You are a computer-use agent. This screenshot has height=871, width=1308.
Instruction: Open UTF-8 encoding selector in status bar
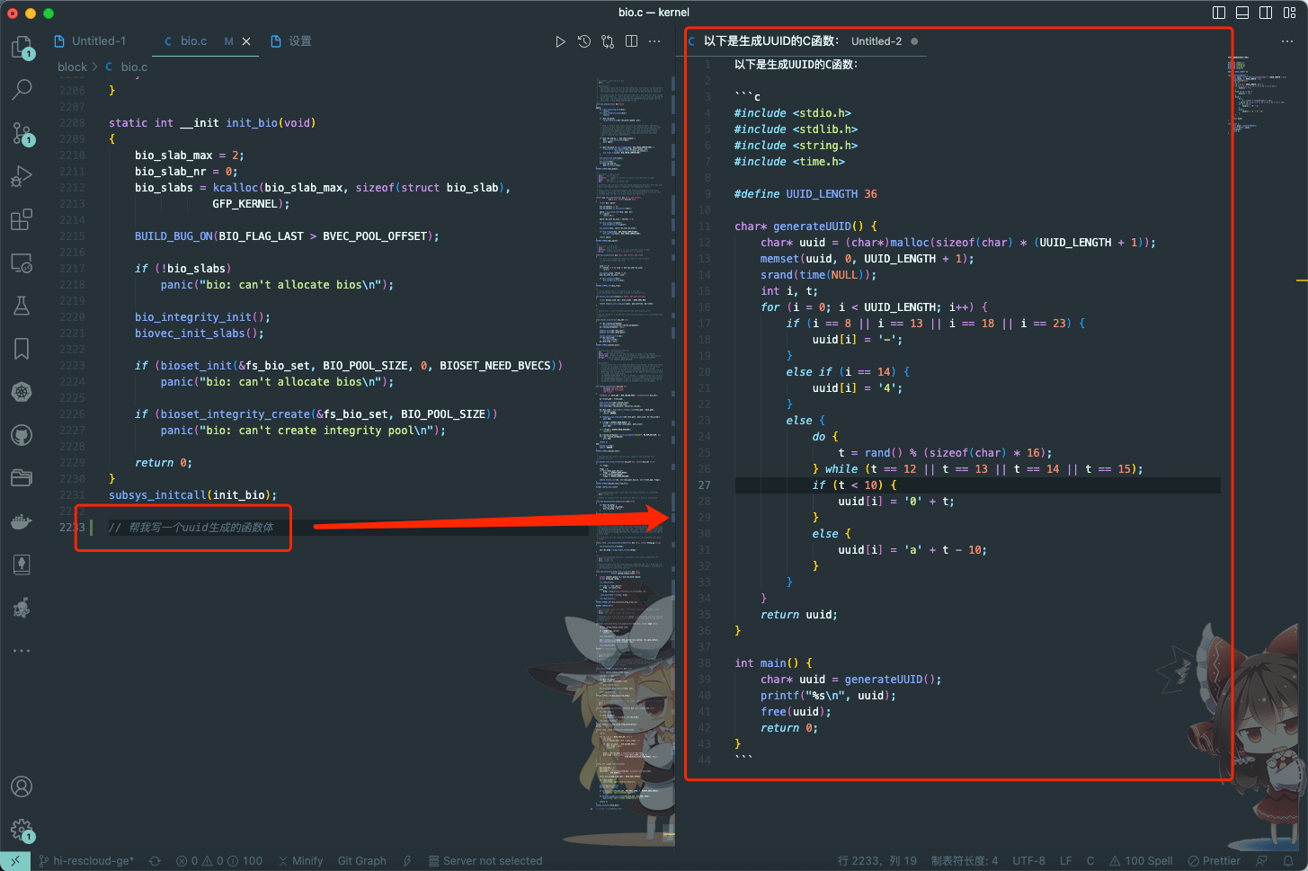click(x=1028, y=860)
